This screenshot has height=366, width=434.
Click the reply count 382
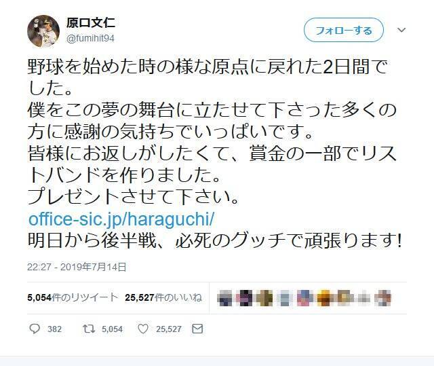(54, 329)
